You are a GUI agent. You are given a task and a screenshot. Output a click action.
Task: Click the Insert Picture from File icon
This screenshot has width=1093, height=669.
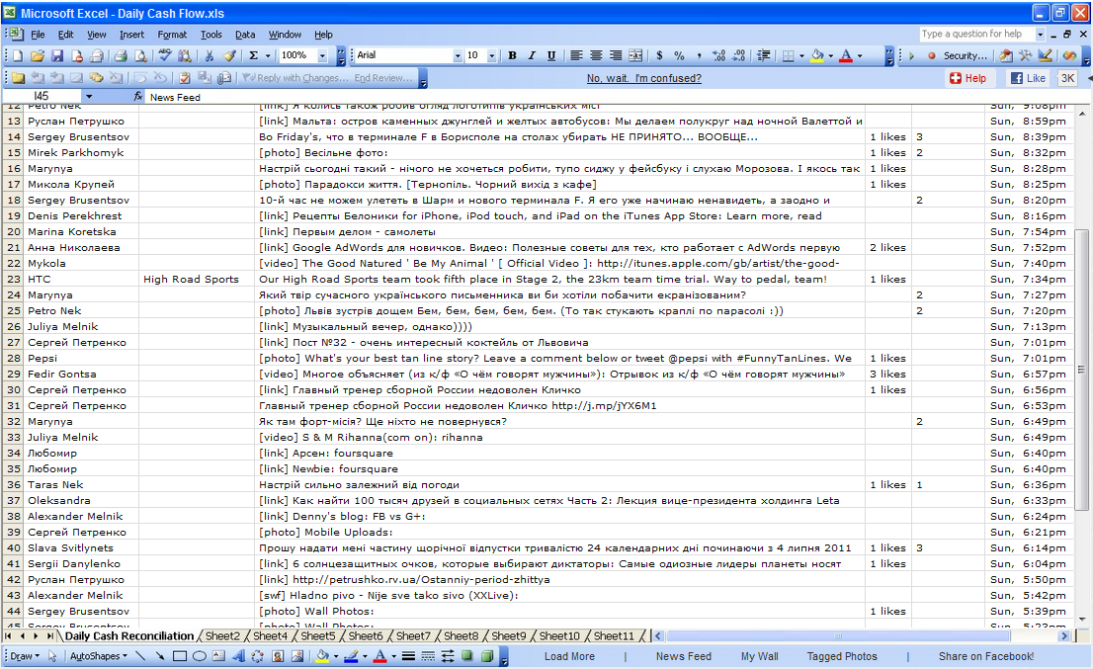point(297,656)
